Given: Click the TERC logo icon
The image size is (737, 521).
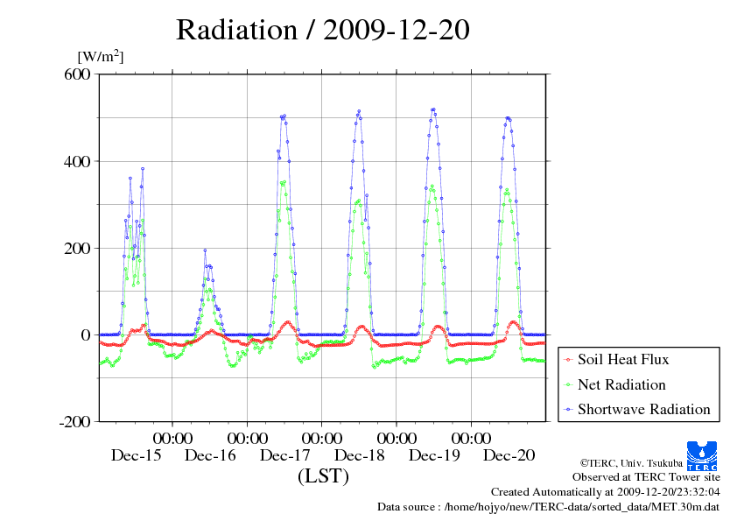Looking at the screenshot, I should pos(702,455).
